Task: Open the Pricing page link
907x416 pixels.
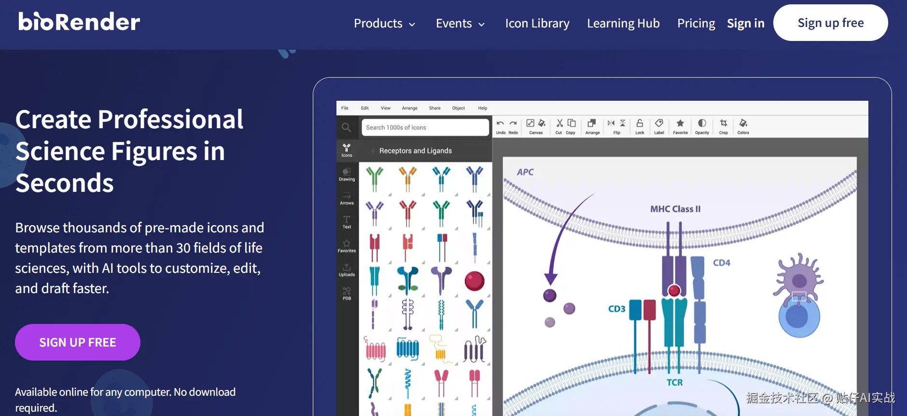Action: (x=696, y=23)
